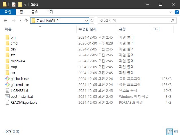This screenshot has width=180, height=135.
Task: Sort by the 크기 column header
Action: (156, 29)
